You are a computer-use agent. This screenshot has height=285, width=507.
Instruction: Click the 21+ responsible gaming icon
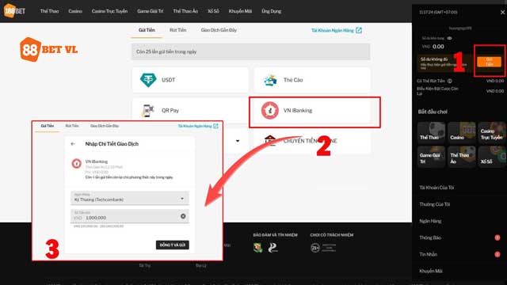[315, 248]
